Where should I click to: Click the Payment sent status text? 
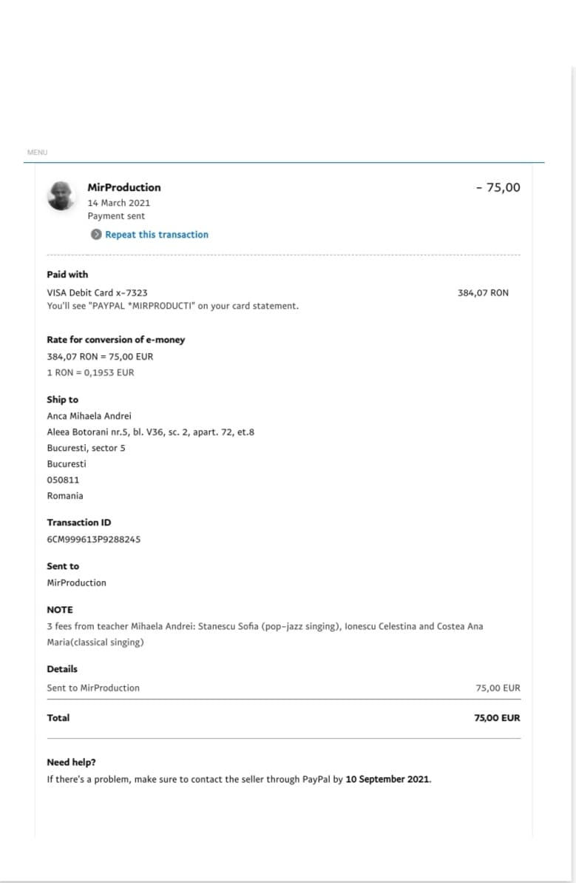(116, 216)
